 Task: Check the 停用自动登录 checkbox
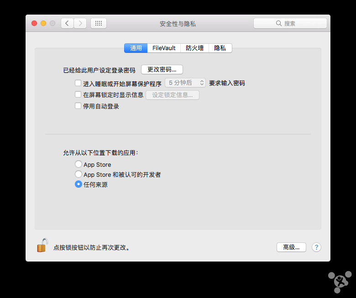[78, 106]
